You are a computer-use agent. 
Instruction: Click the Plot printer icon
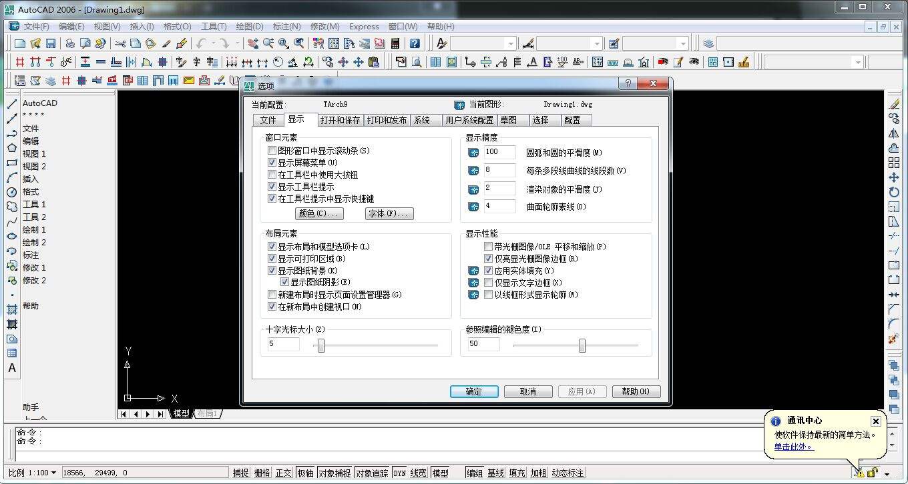pos(70,43)
